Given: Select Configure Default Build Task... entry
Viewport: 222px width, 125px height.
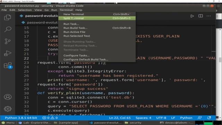Looking at the screenshot, I should [x=97, y=59].
